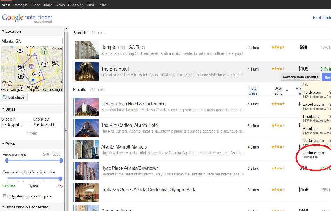Click star rating of Georgia Tech Hotel & Conference
The width and height of the screenshot is (331, 211).
coord(278,104)
